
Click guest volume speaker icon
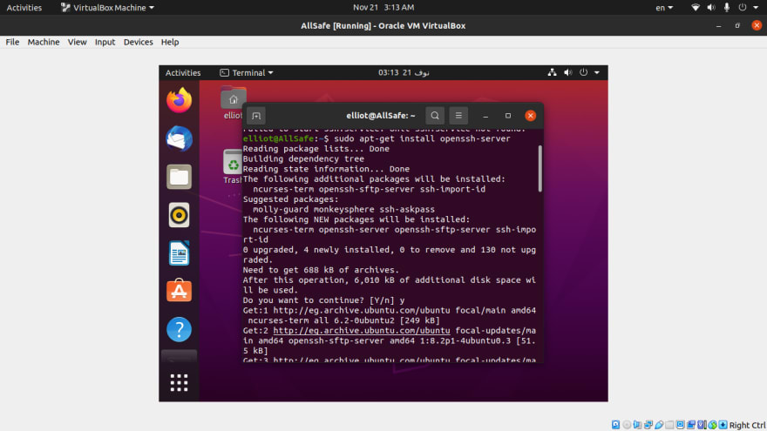567,72
